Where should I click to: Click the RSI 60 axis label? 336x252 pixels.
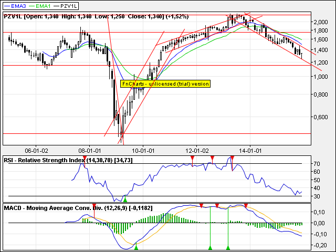point(317,172)
